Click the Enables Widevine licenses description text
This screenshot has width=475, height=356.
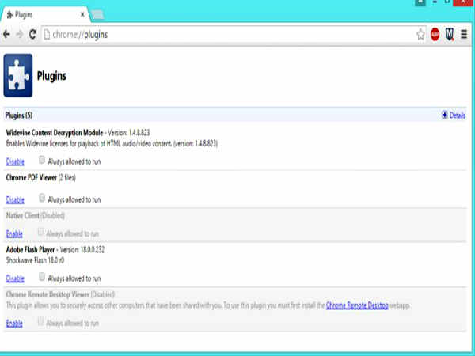click(x=112, y=143)
